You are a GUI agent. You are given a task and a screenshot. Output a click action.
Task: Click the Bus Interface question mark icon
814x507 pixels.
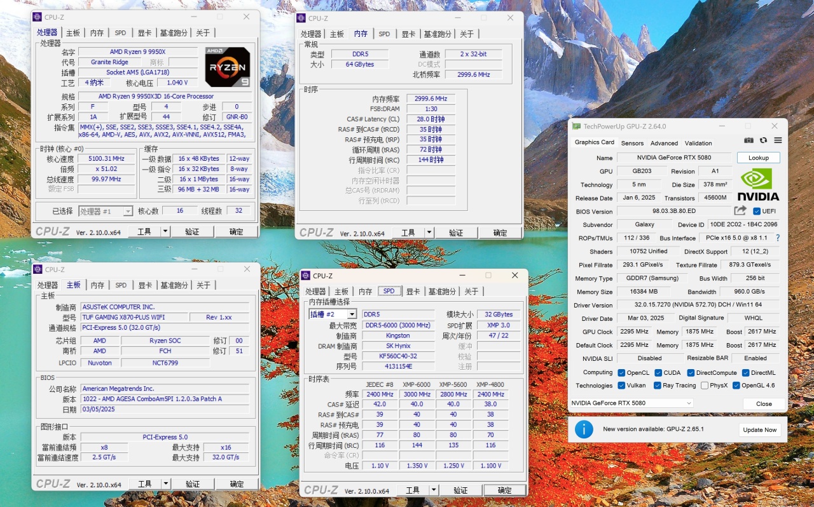click(x=777, y=238)
